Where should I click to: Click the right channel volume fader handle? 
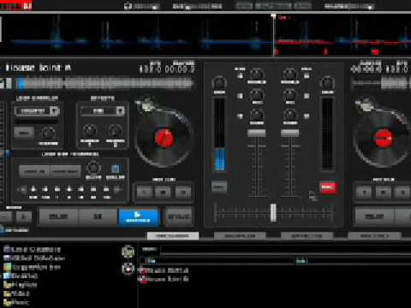pos(289,133)
